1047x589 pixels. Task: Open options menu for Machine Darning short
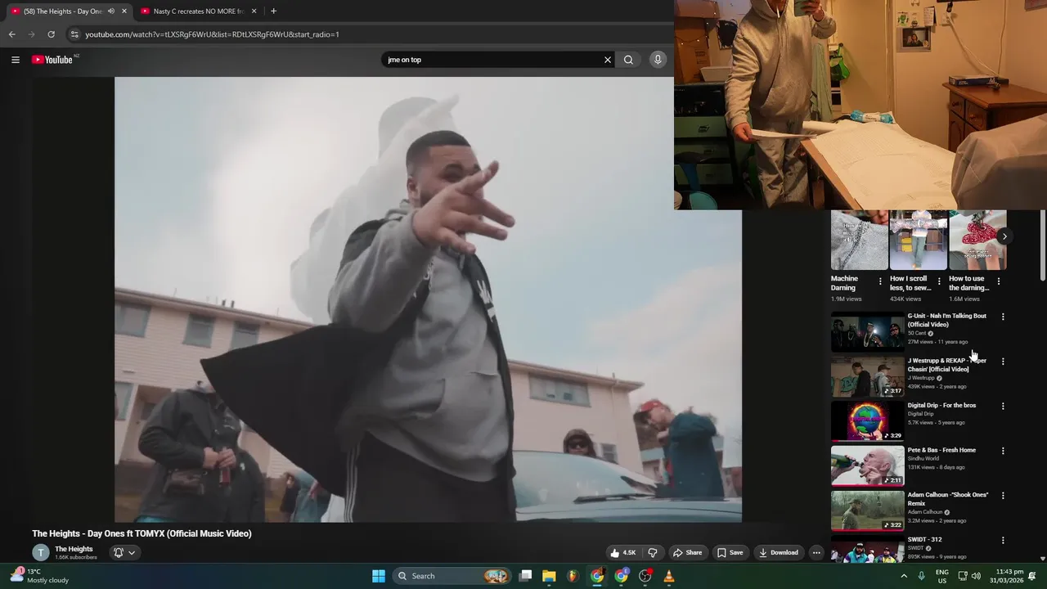880,281
